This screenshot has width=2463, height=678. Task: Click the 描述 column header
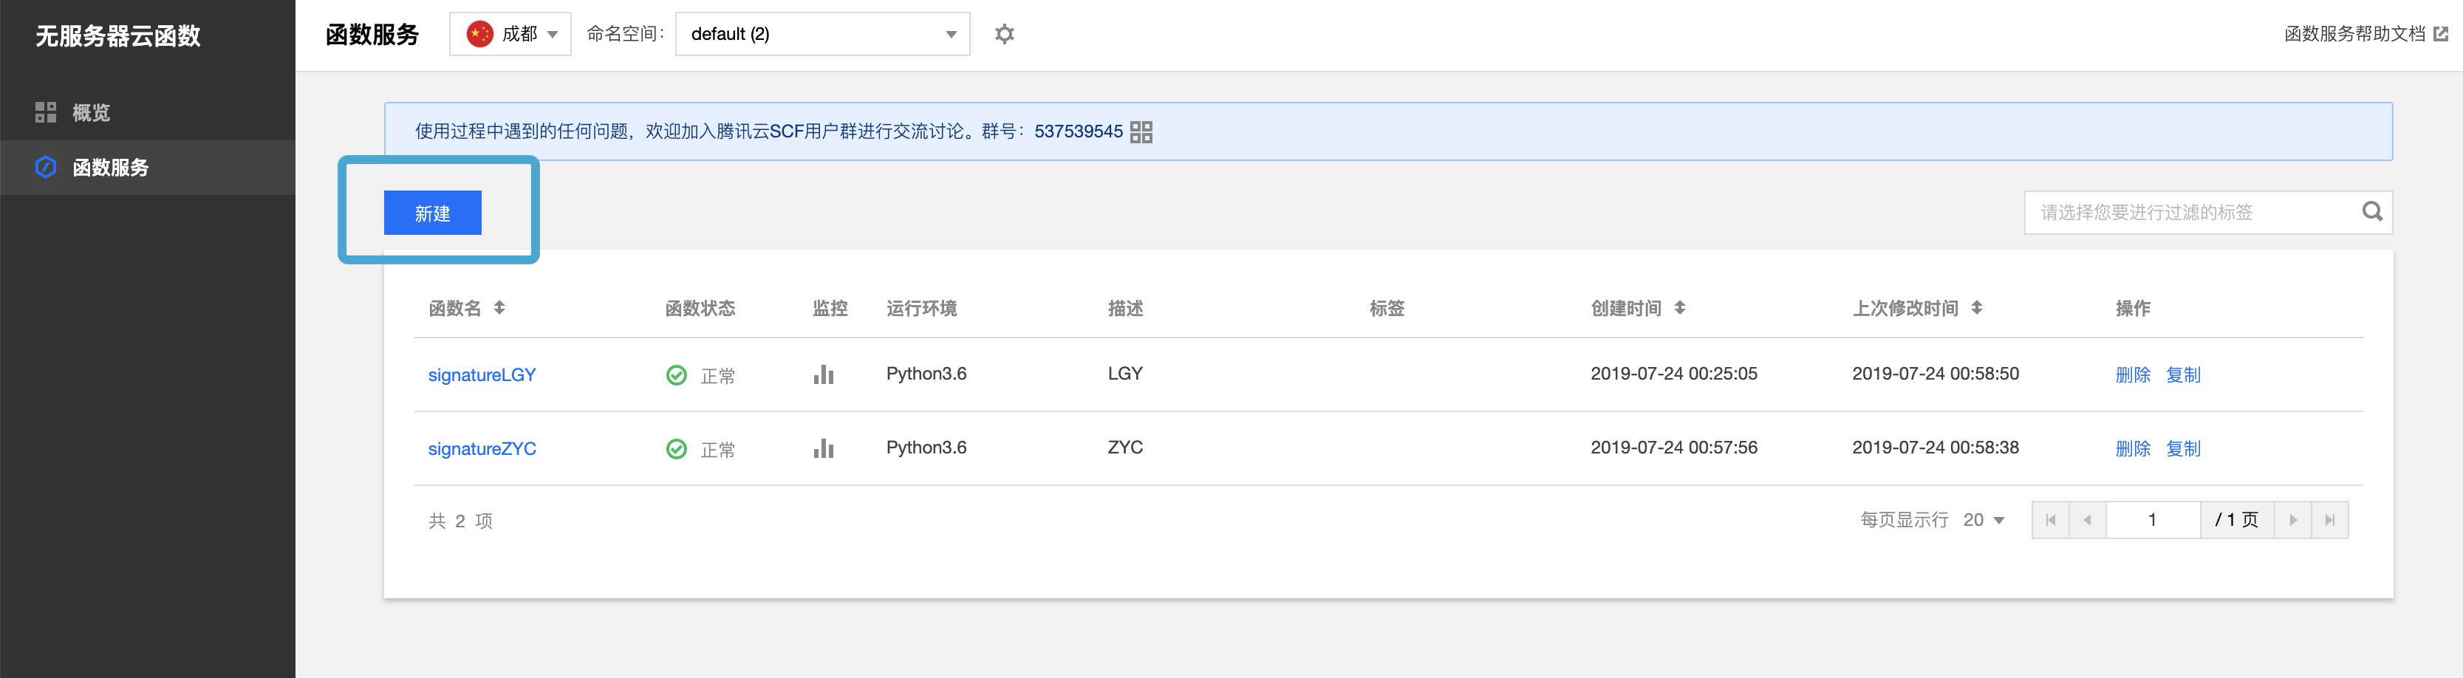point(1125,308)
